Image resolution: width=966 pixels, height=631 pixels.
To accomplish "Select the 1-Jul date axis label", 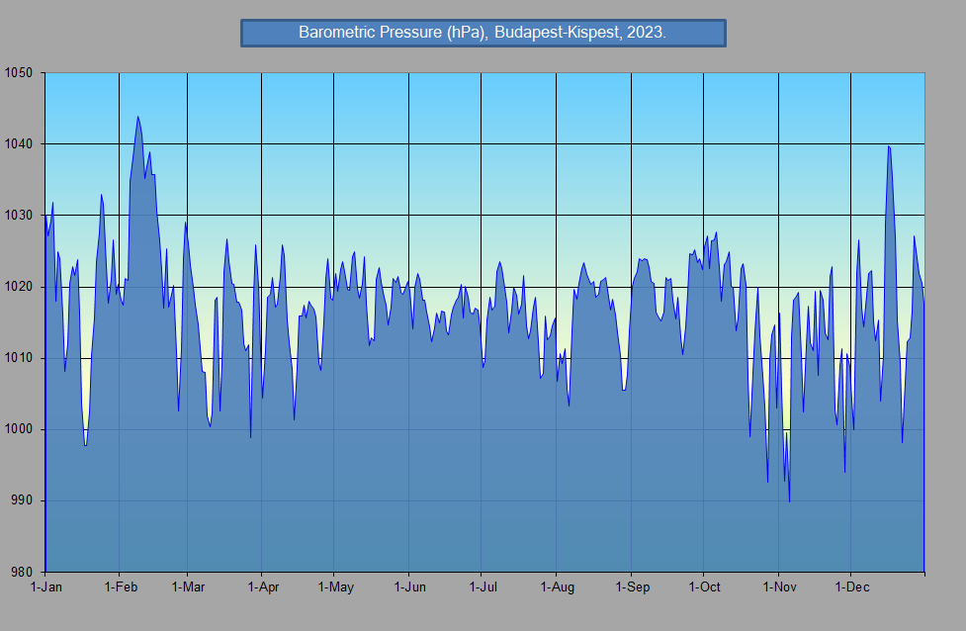I will coord(482,587).
